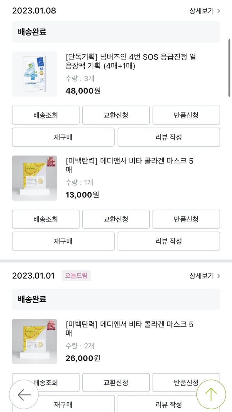This screenshot has width=232, height=412.
Task: Click 교환신청 for the 13,000원 메디앤서 mask
Action: 116,219
